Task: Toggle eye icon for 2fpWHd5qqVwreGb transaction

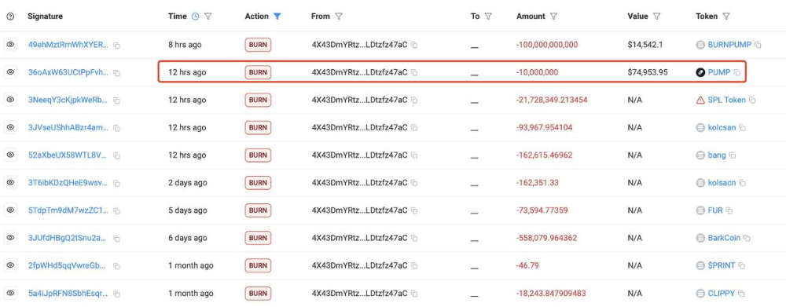Action: pos(10,265)
